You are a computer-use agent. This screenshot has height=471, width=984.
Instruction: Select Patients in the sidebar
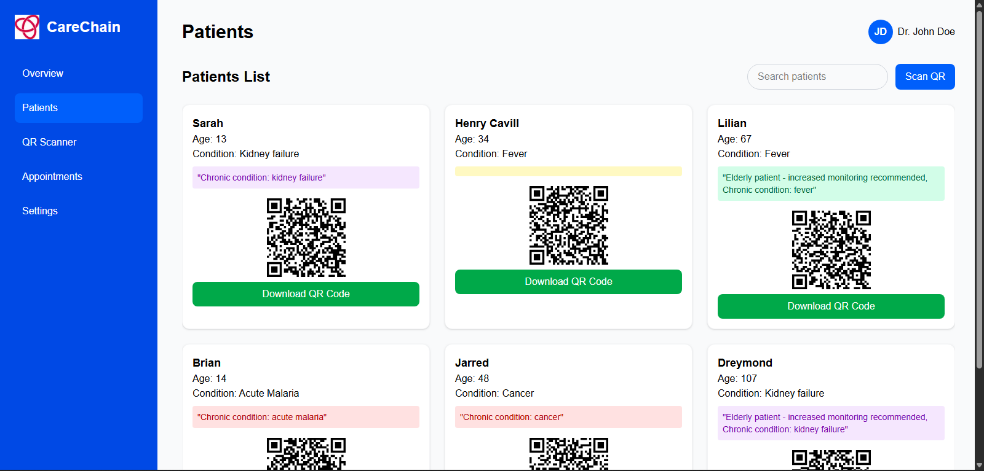pos(79,108)
